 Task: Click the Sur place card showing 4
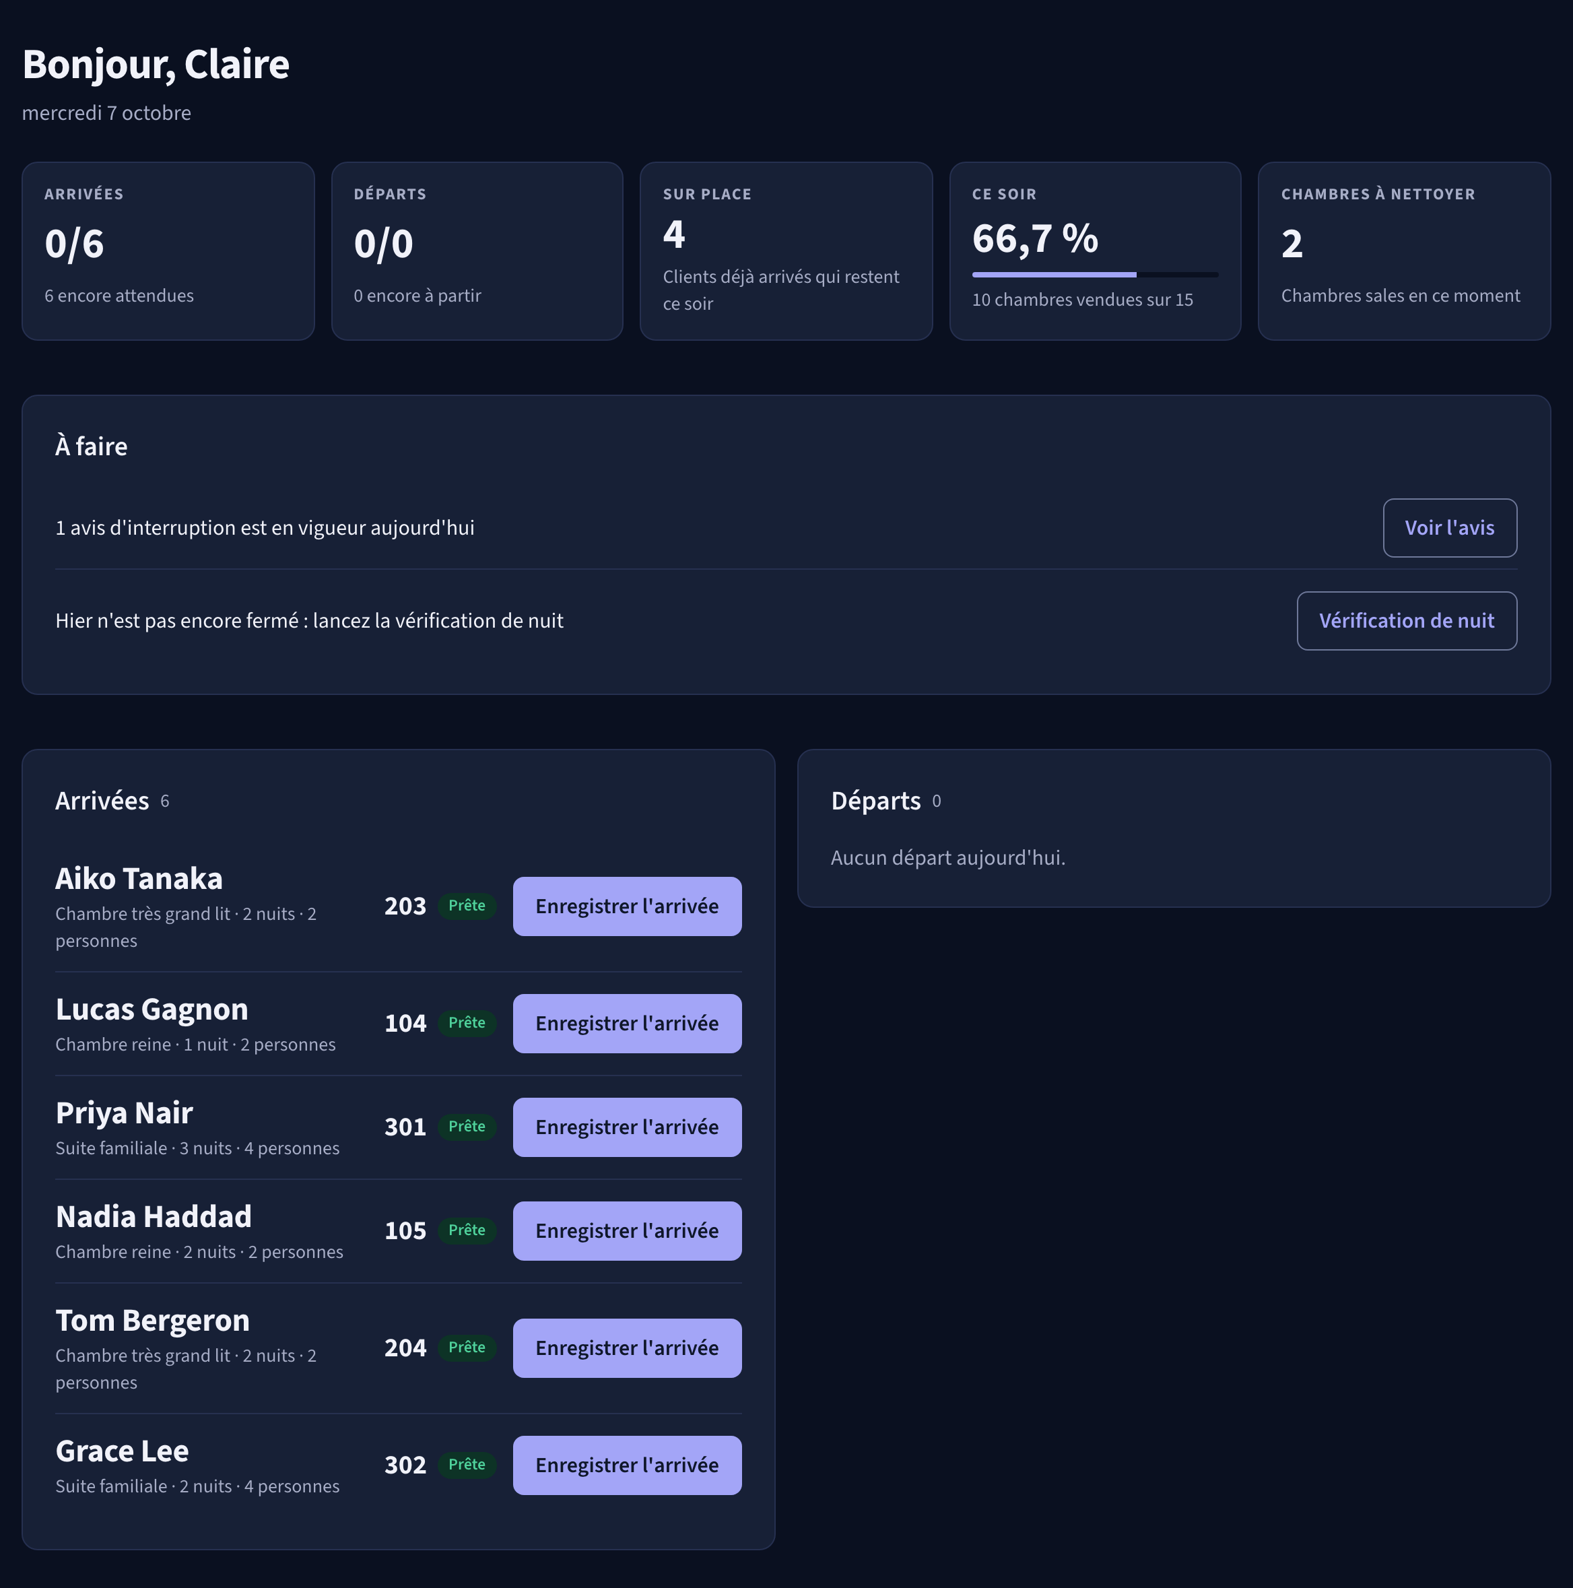coord(786,251)
